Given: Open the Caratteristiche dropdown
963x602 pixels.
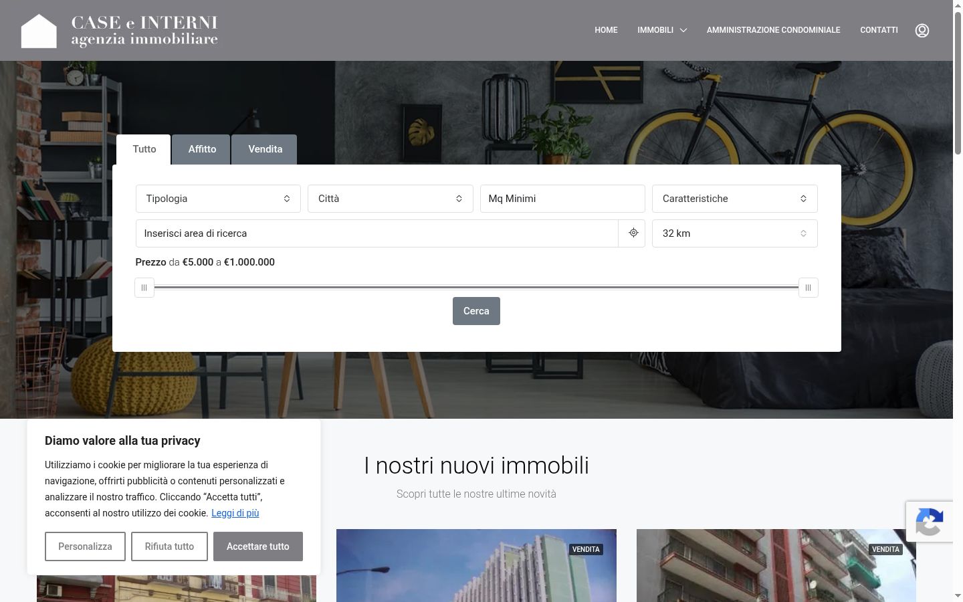Looking at the screenshot, I should 735,199.
